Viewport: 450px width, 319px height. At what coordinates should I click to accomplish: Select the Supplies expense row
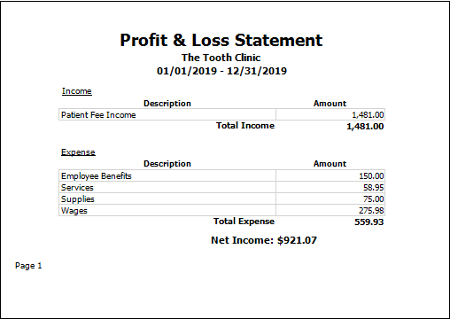(x=222, y=198)
